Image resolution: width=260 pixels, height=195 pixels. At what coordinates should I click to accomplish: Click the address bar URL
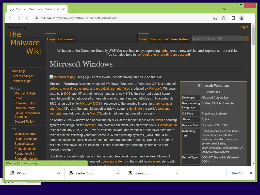point(78,18)
